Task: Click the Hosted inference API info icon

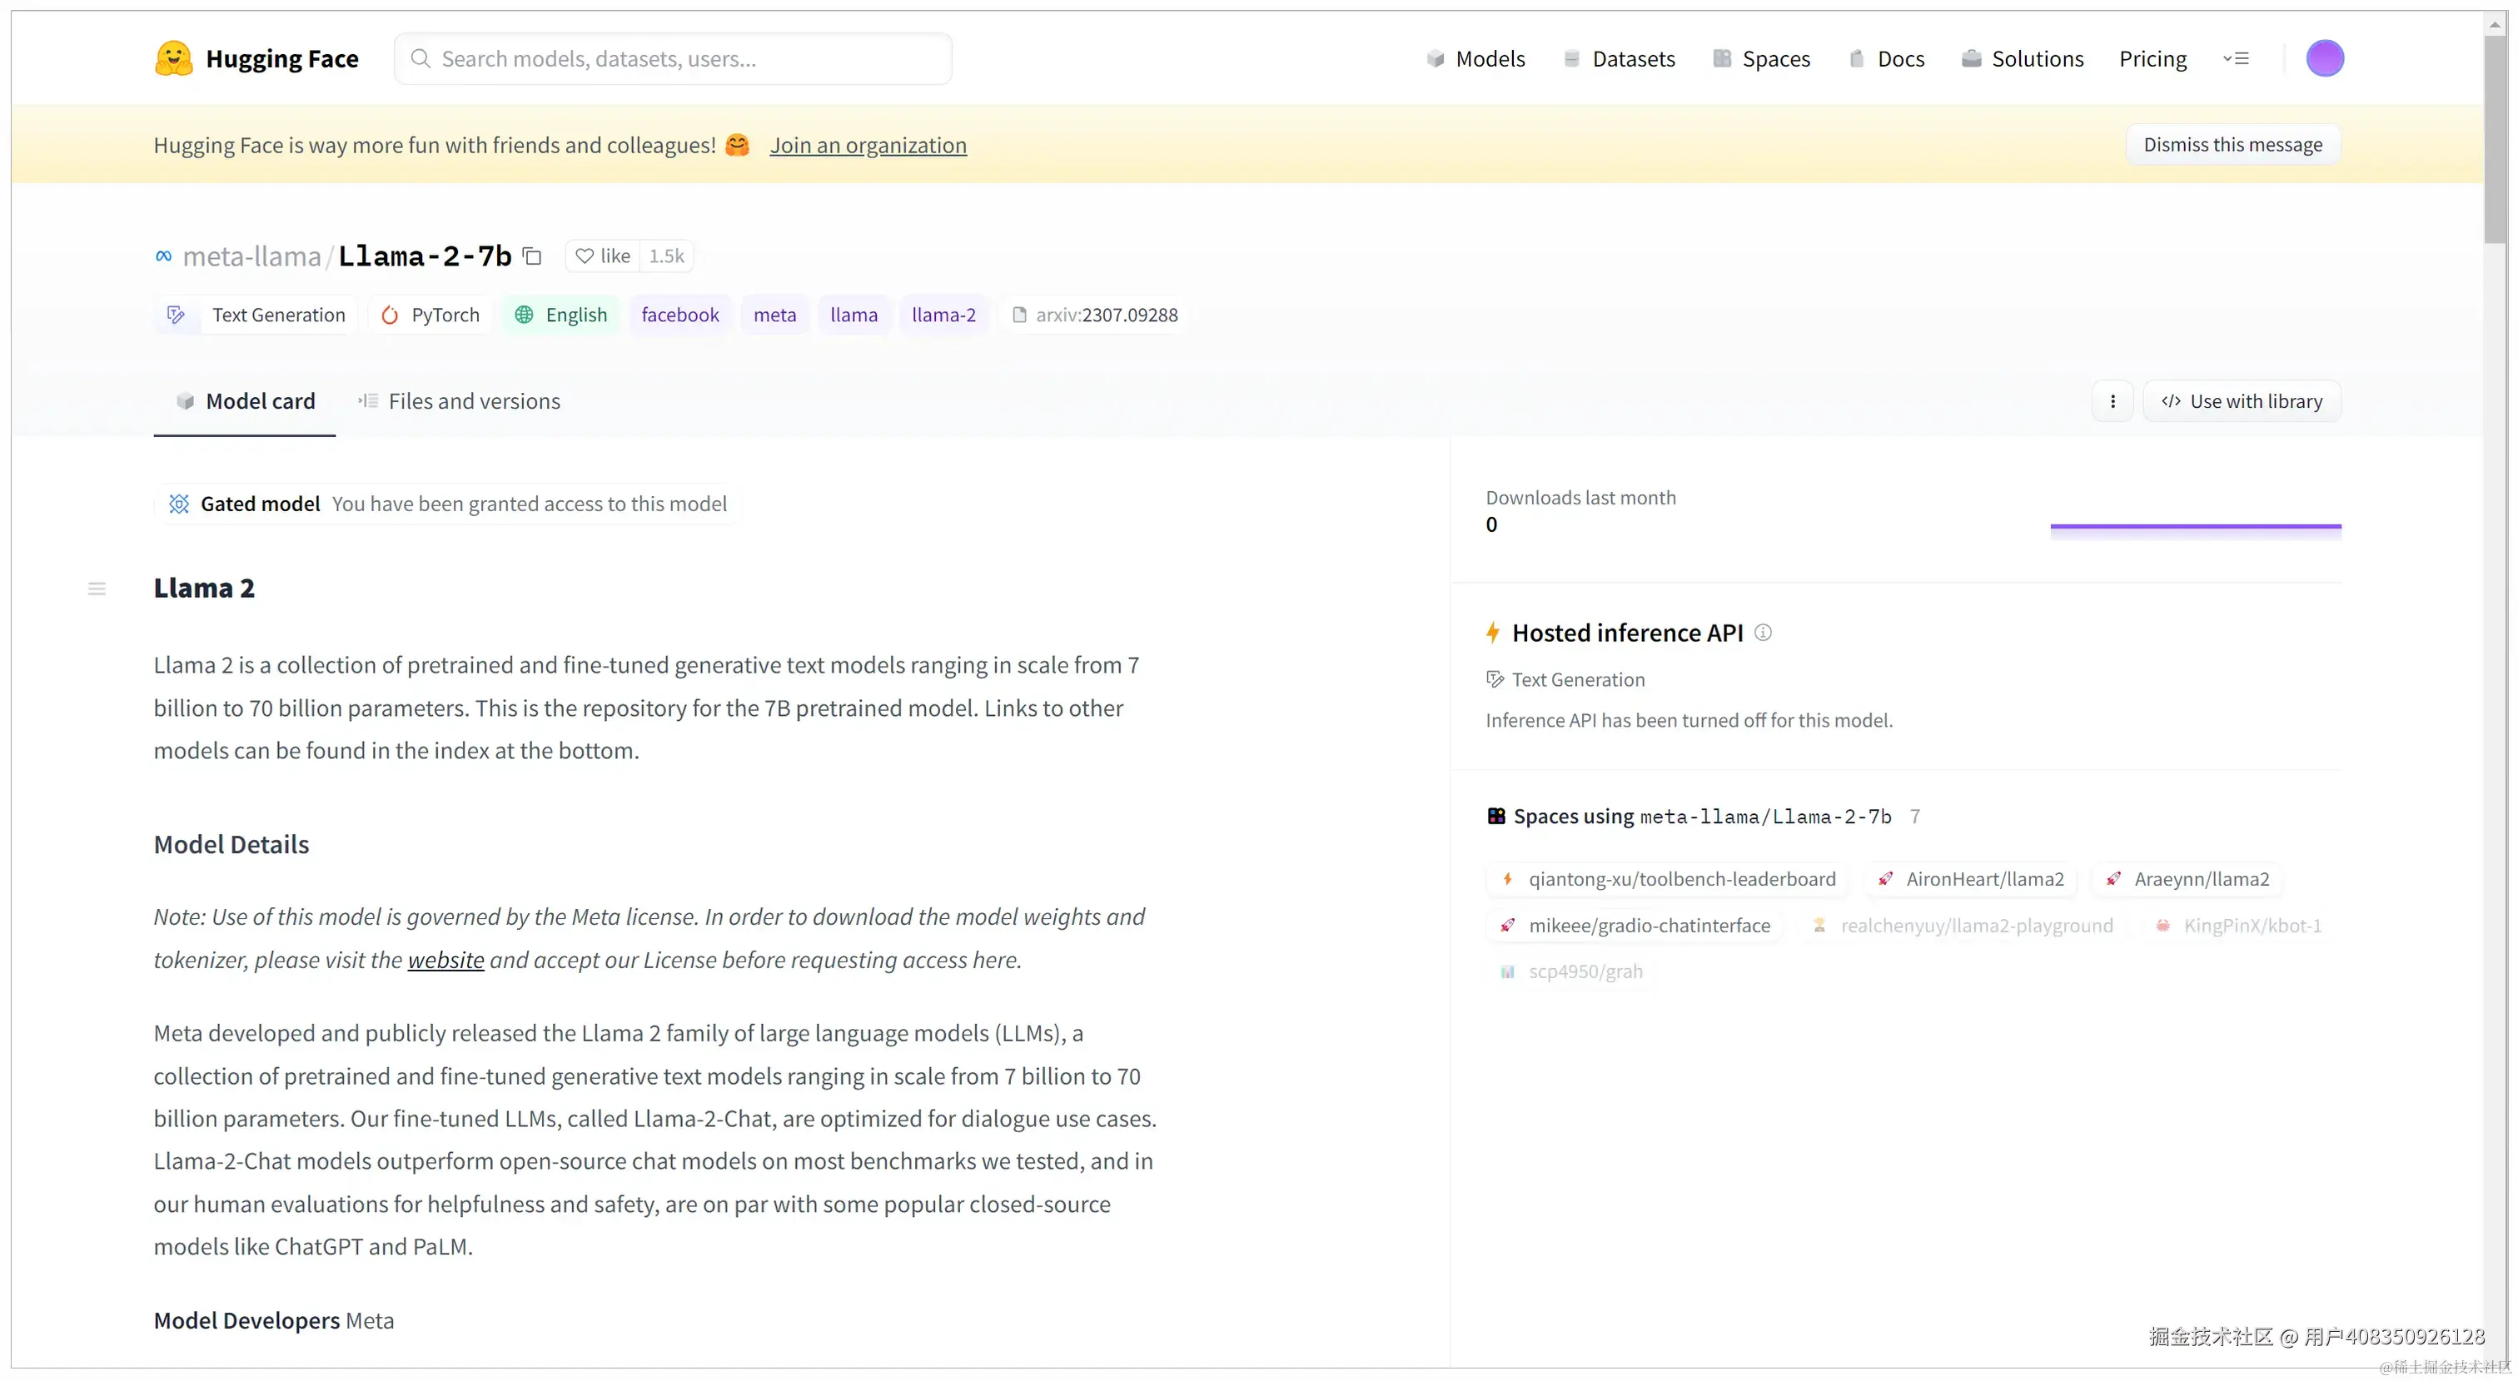Action: (x=1763, y=633)
